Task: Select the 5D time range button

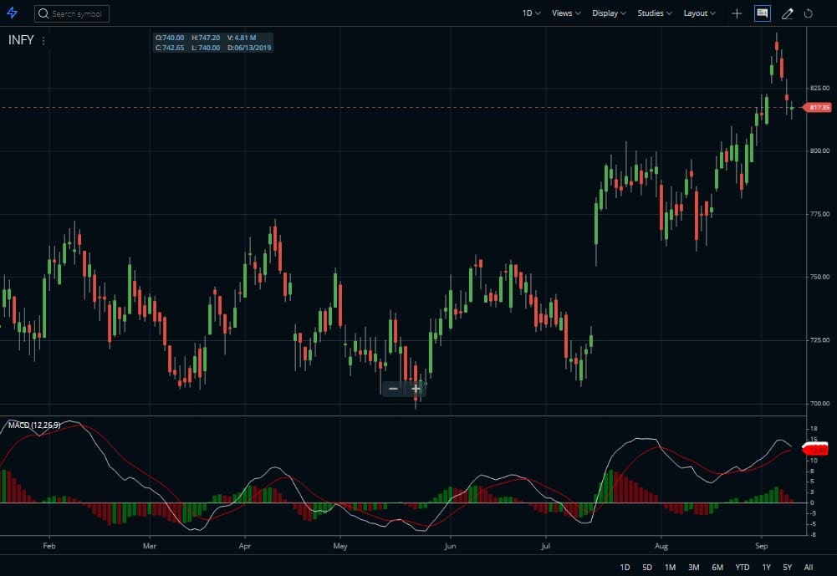Action: [x=647, y=567]
